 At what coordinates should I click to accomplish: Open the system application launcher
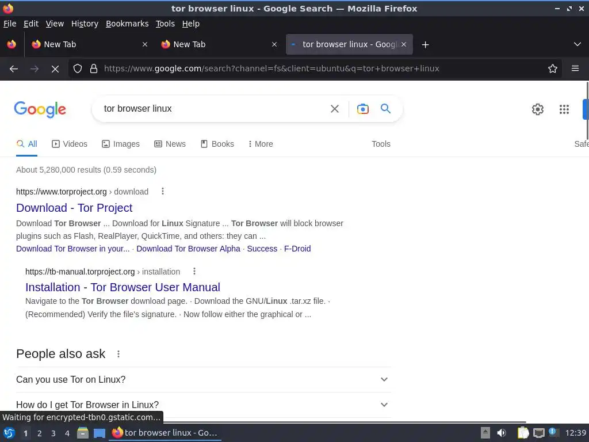9,433
